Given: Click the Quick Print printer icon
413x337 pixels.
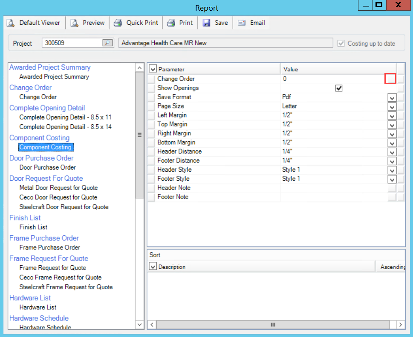Looking at the screenshot, I should 118,23.
